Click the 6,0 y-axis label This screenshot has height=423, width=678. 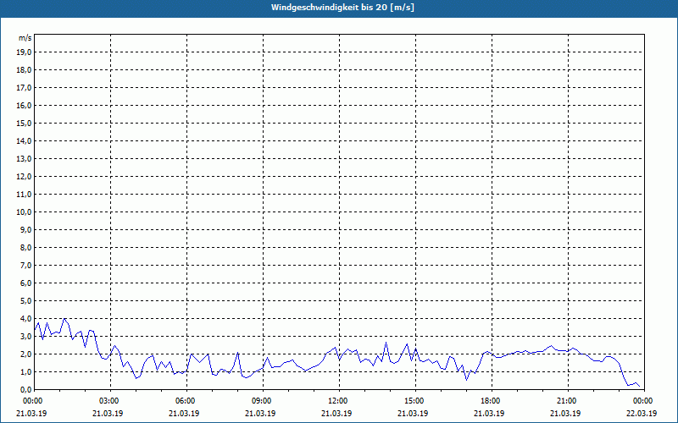pos(27,283)
